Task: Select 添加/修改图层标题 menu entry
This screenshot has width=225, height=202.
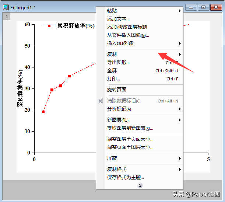Action: pyautogui.click(x=144, y=27)
